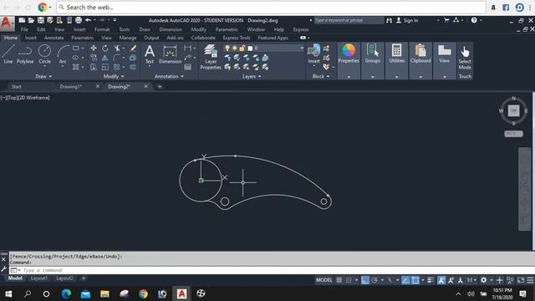Click the ViewCube Top face
535x301 pixels.
tap(513, 110)
